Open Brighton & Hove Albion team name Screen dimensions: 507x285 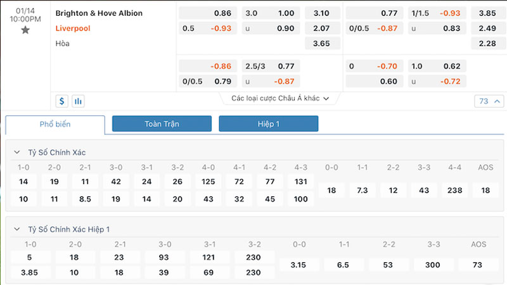99,13
